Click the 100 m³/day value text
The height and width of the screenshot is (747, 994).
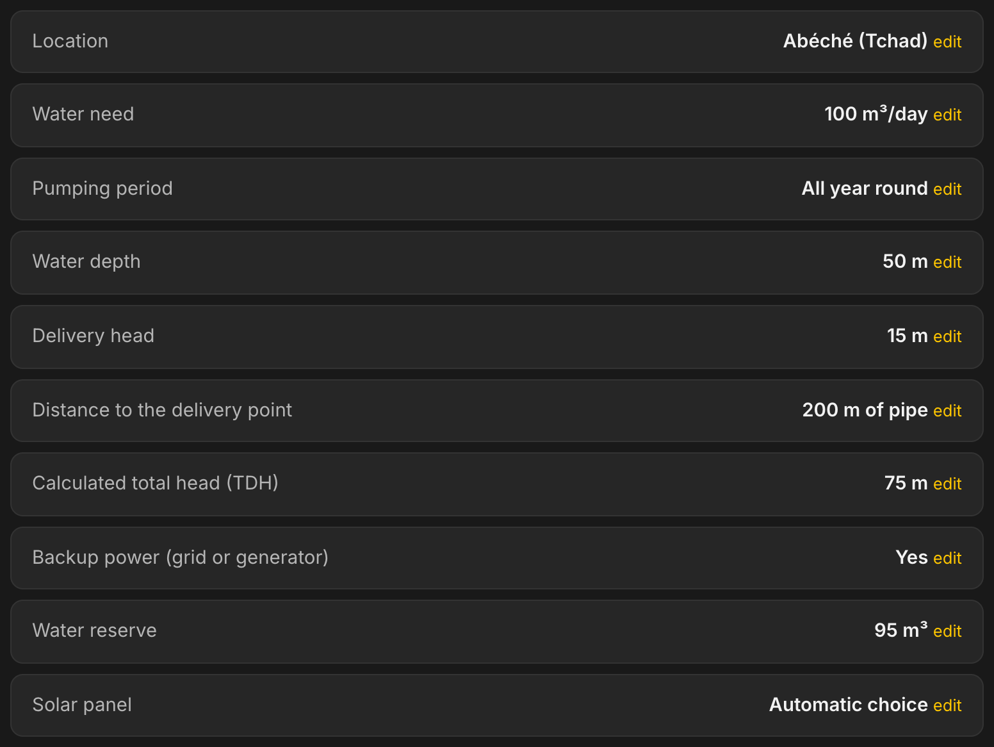[876, 114]
